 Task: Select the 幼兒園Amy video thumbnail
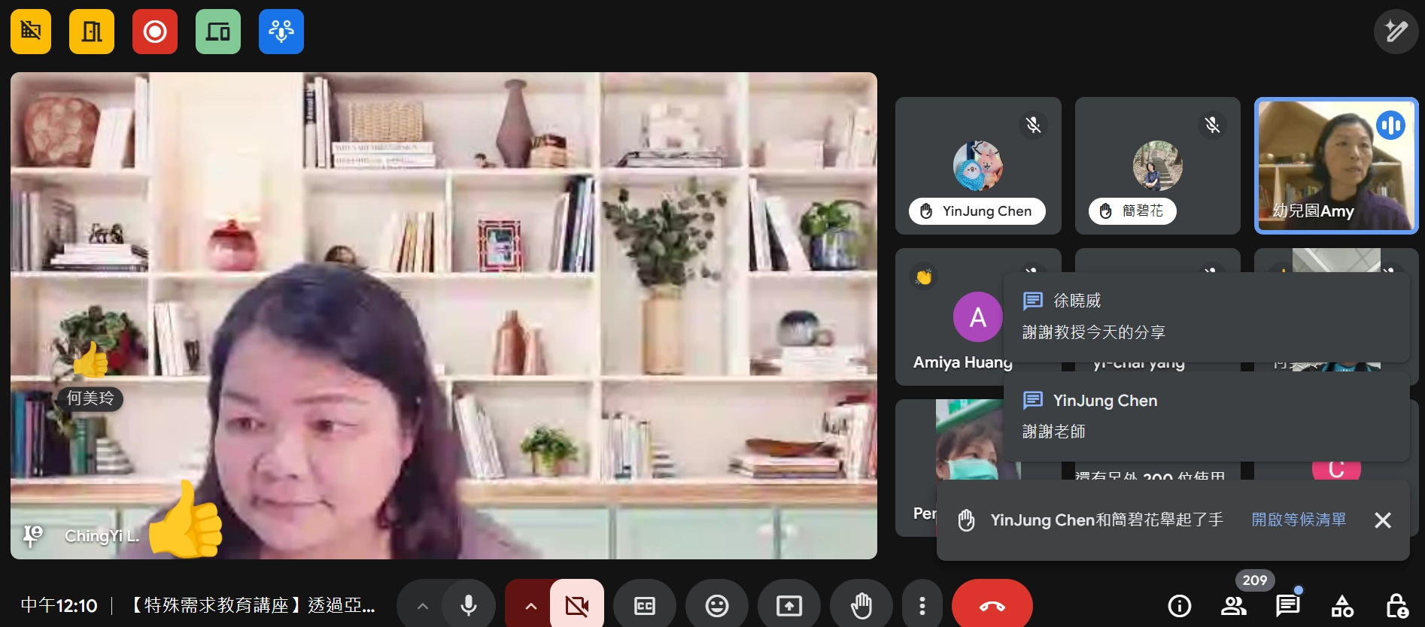click(x=1336, y=165)
